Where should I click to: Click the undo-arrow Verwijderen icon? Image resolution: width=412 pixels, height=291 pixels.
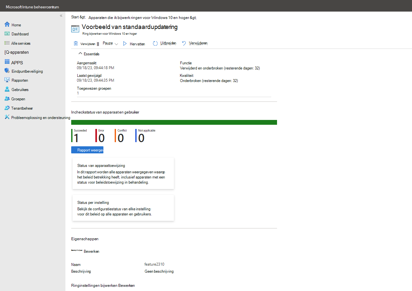[x=184, y=43]
